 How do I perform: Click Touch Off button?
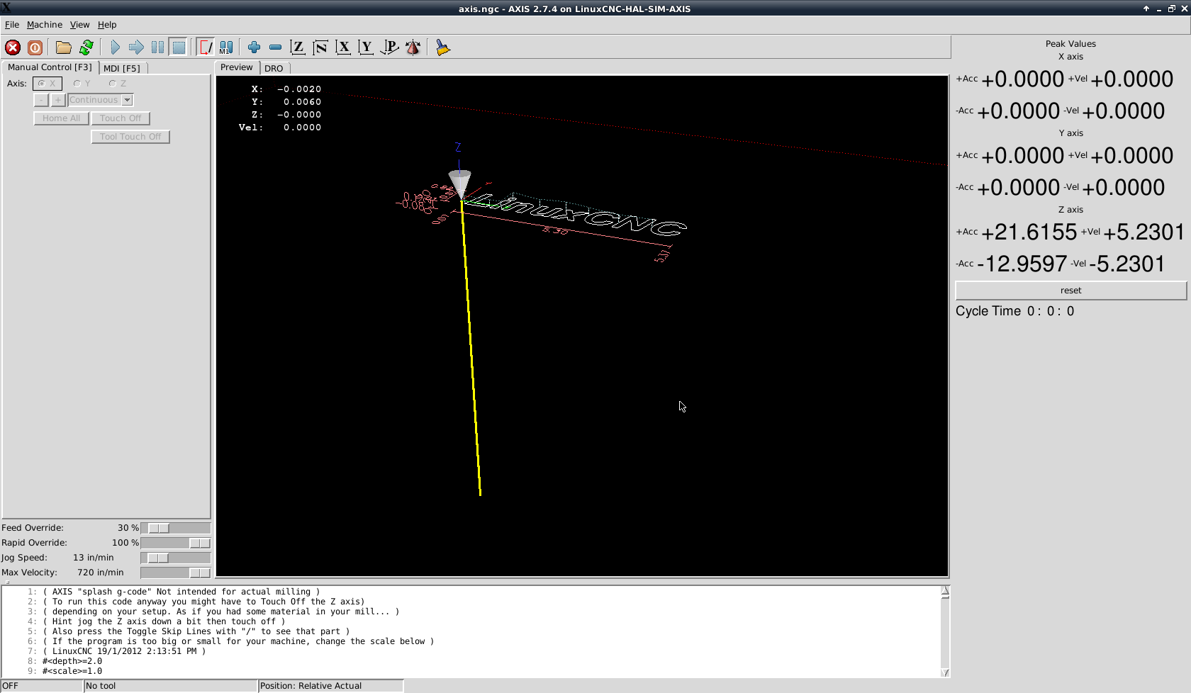[x=121, y=118]
